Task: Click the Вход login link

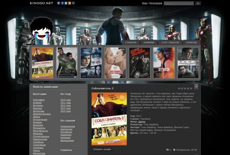Action: click(x=145, y=3)
